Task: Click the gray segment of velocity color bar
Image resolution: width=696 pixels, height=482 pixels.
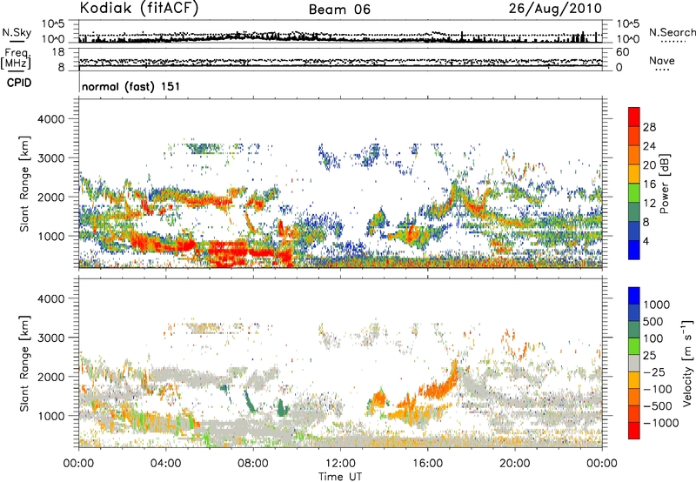Action: 634,363
